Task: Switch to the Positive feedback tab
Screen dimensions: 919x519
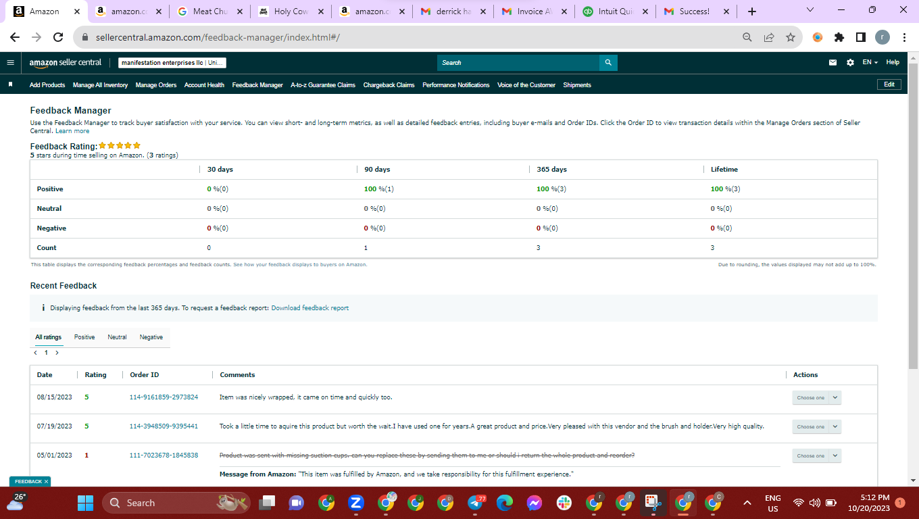Action: pyautogui.click(x=84, y=337)
